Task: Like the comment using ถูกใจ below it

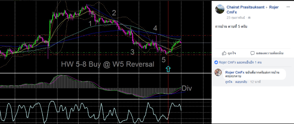Action: click(x=229, y=82)
